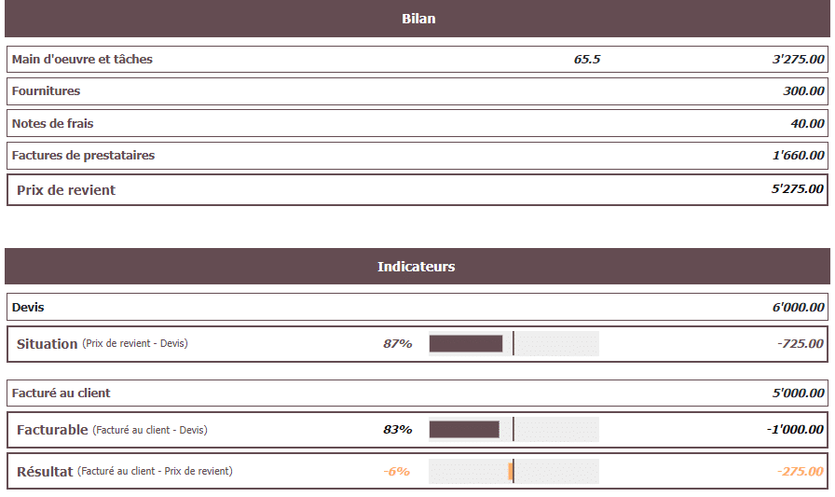
Task: Select the Prix de revient total label
Action: click(x=66, y=190)
